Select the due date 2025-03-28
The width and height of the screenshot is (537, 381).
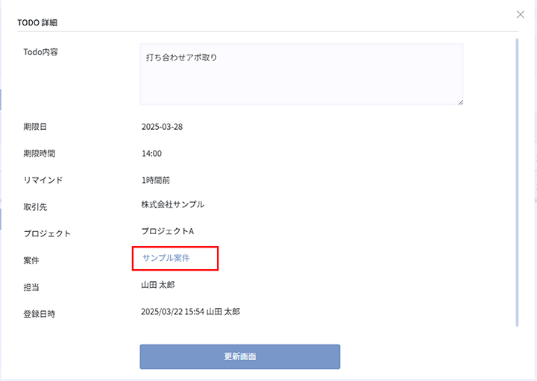click(162, 127)
